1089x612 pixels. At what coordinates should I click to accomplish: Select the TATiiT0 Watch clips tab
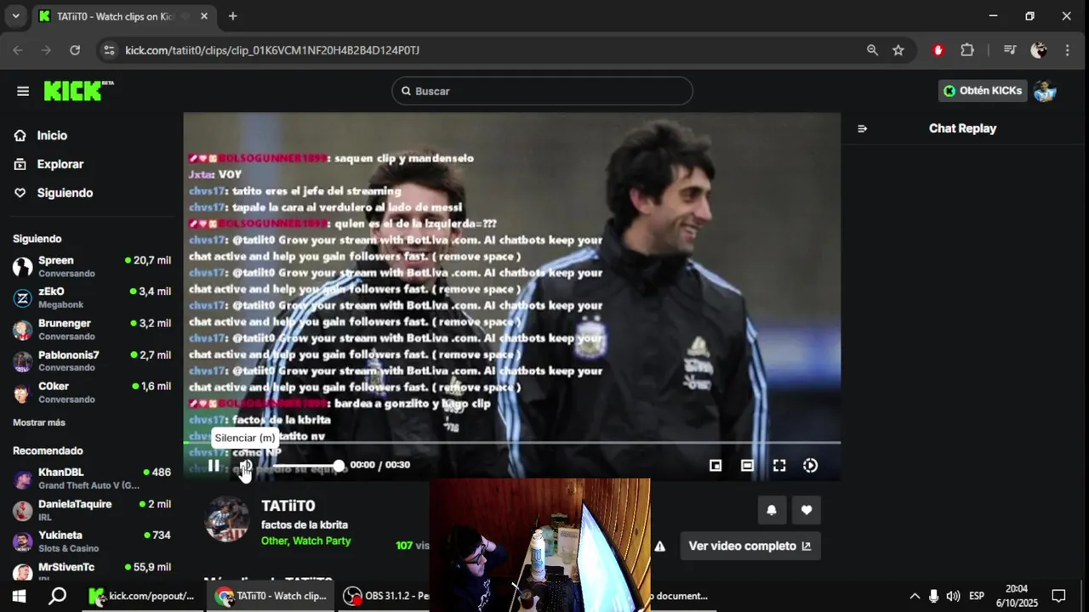click(x=123, y=16)
